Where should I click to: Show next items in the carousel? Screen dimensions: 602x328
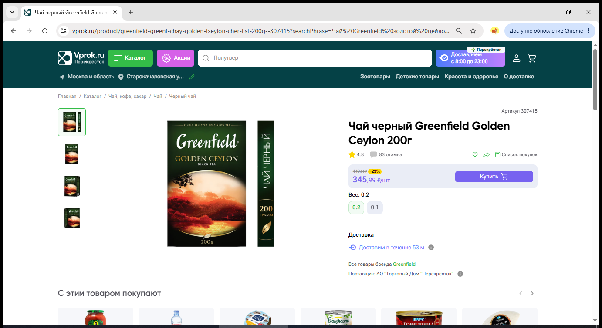tap(532, 294)
